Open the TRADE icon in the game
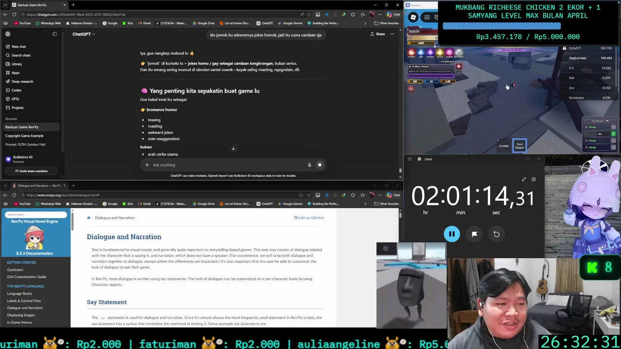The image size is (621, 349). point(430,52)
